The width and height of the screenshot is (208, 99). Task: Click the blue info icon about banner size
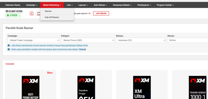point(9,46)
